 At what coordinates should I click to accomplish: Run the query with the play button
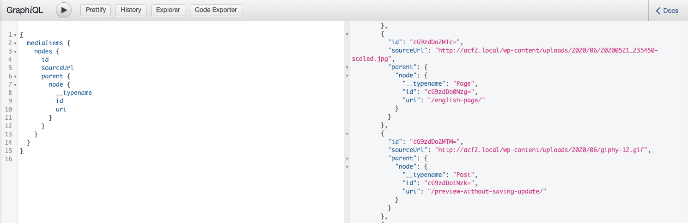[64, 10]
